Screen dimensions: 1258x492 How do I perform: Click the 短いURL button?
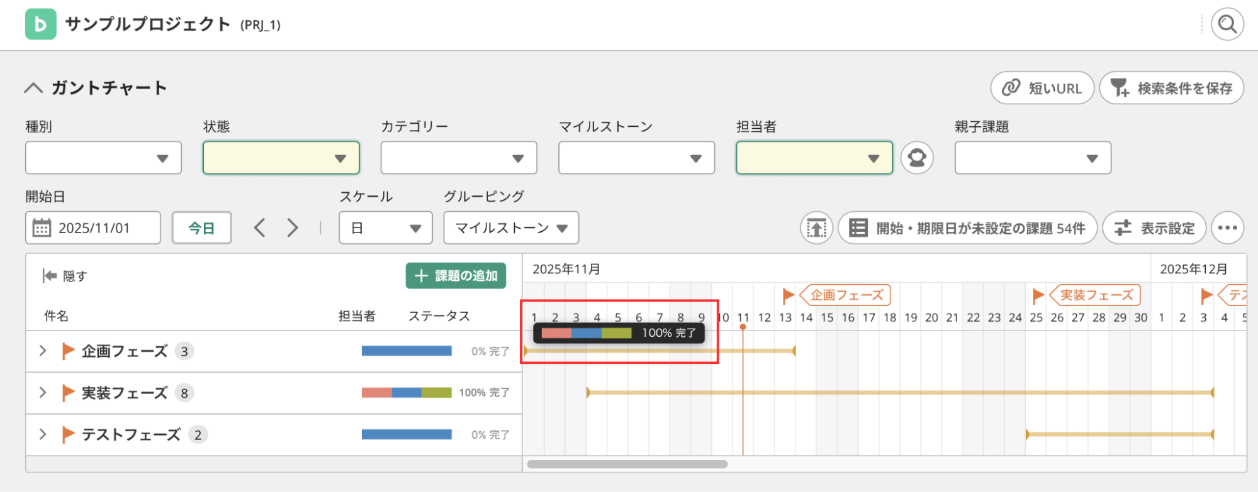(x=1042, y=88)
